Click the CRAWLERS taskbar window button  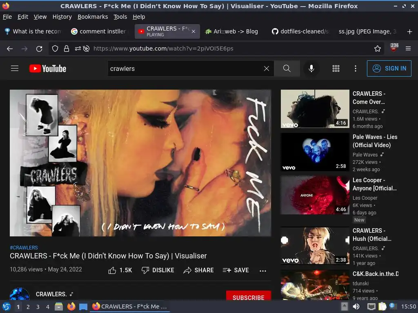[x=130, y=306]
